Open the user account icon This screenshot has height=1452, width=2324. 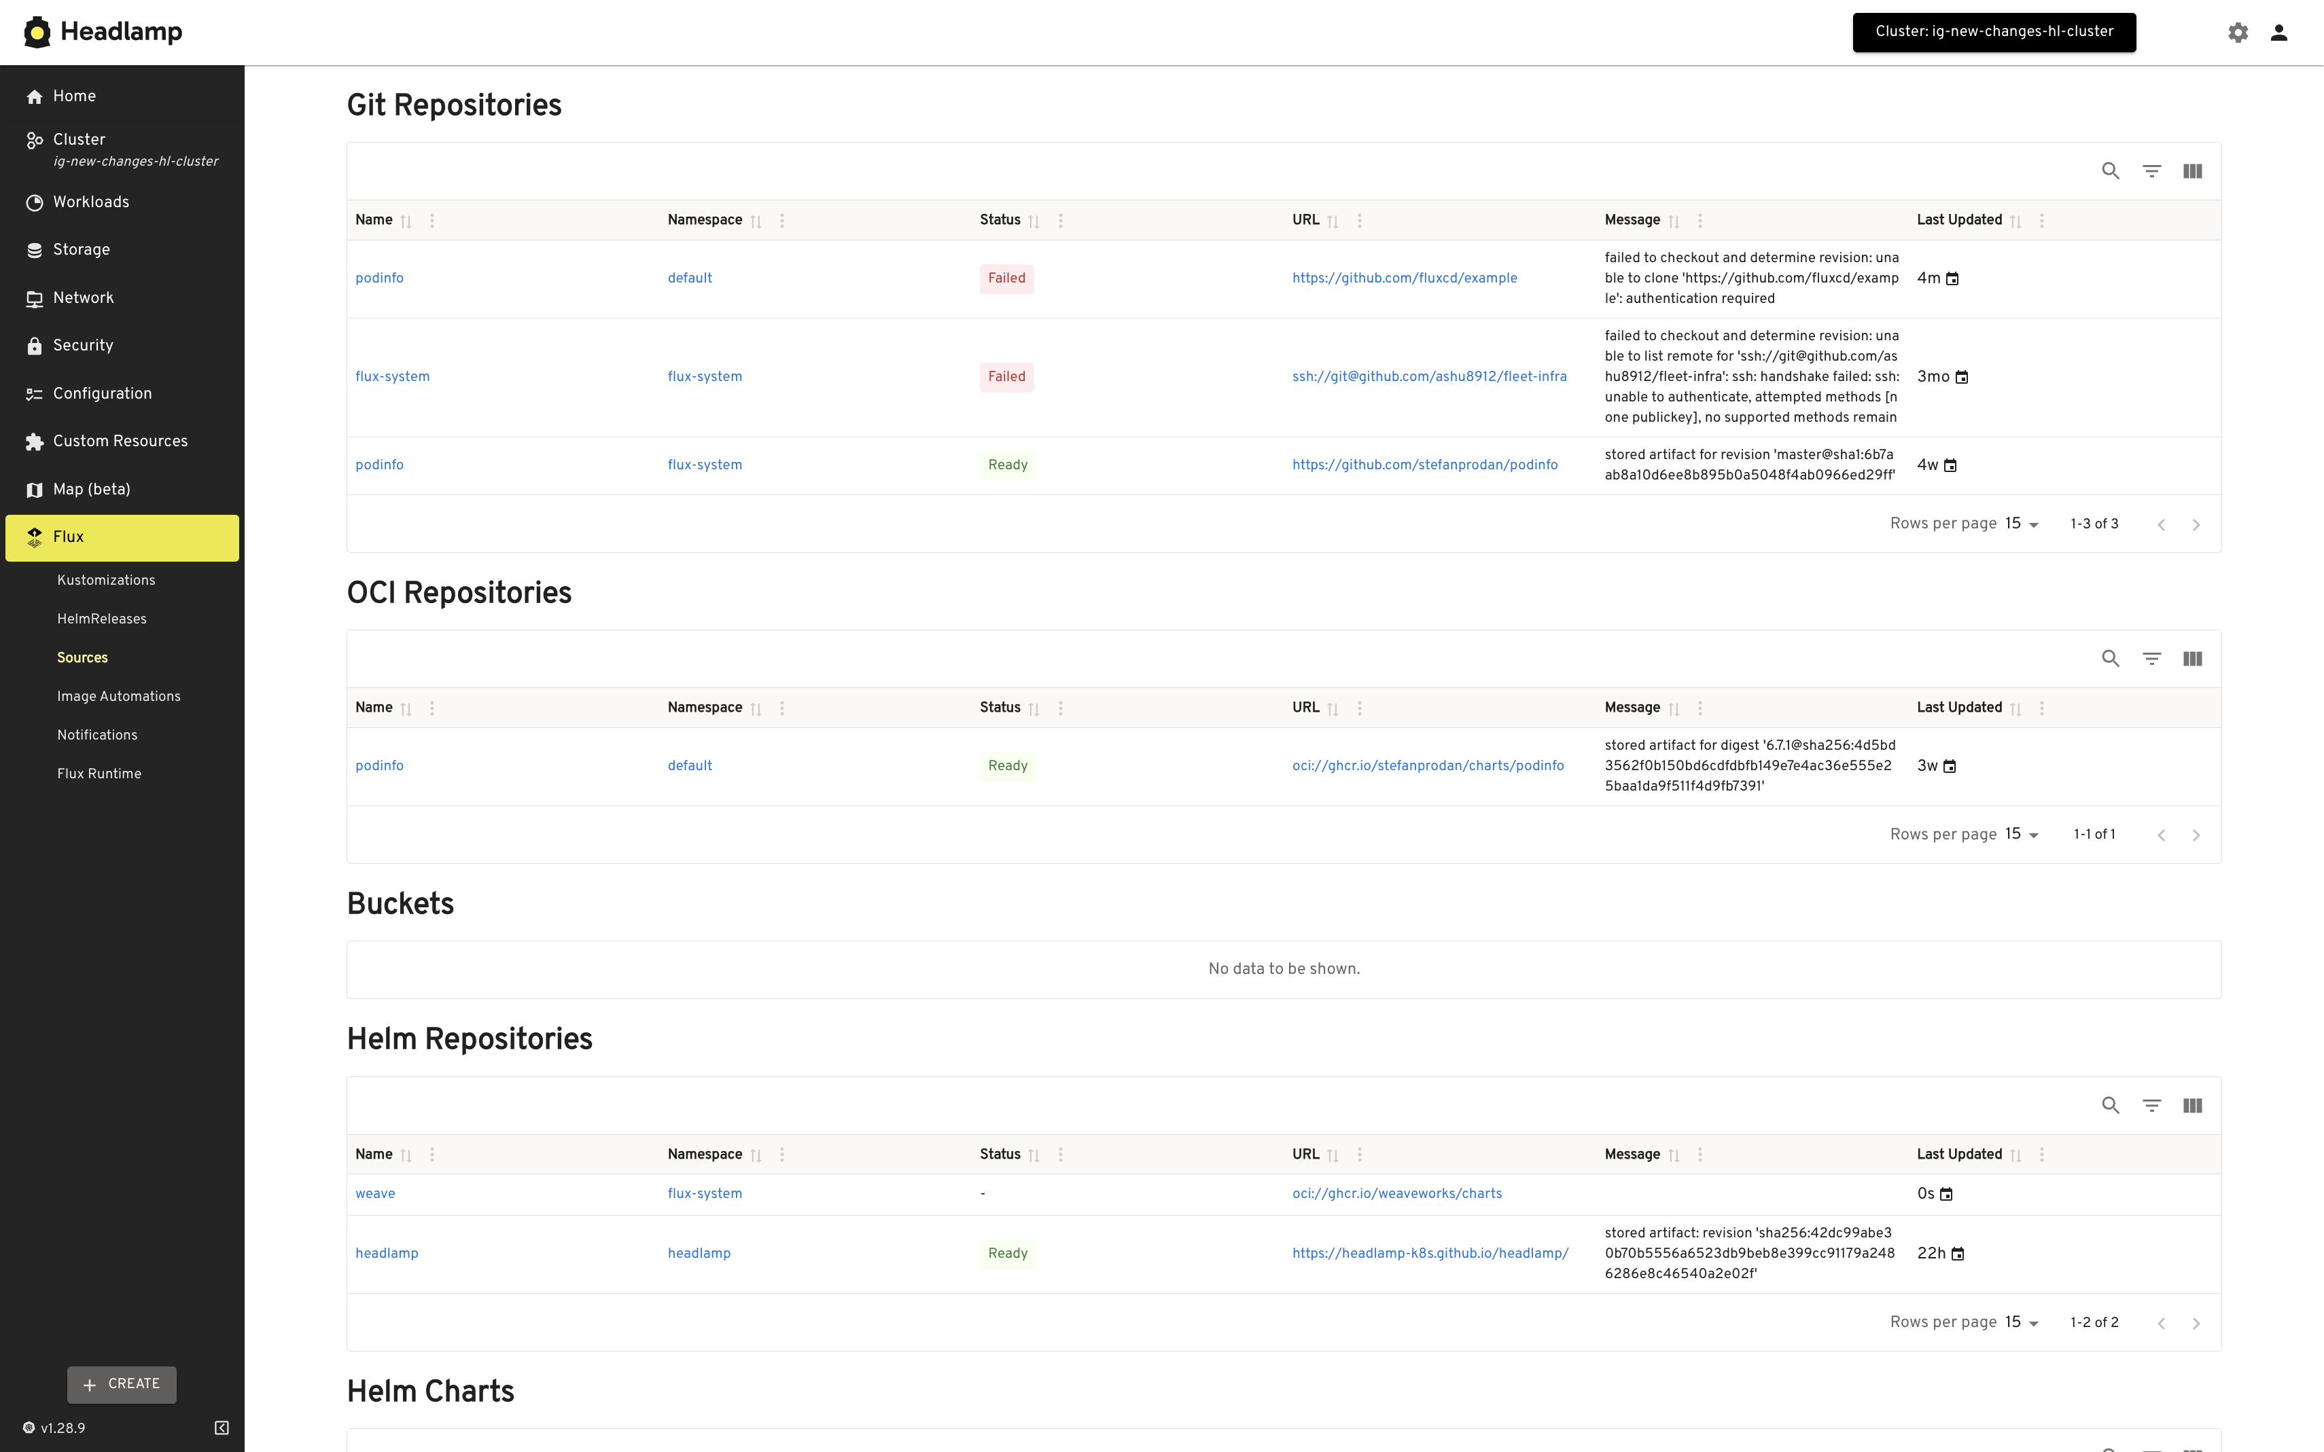tap(2278, 33)
